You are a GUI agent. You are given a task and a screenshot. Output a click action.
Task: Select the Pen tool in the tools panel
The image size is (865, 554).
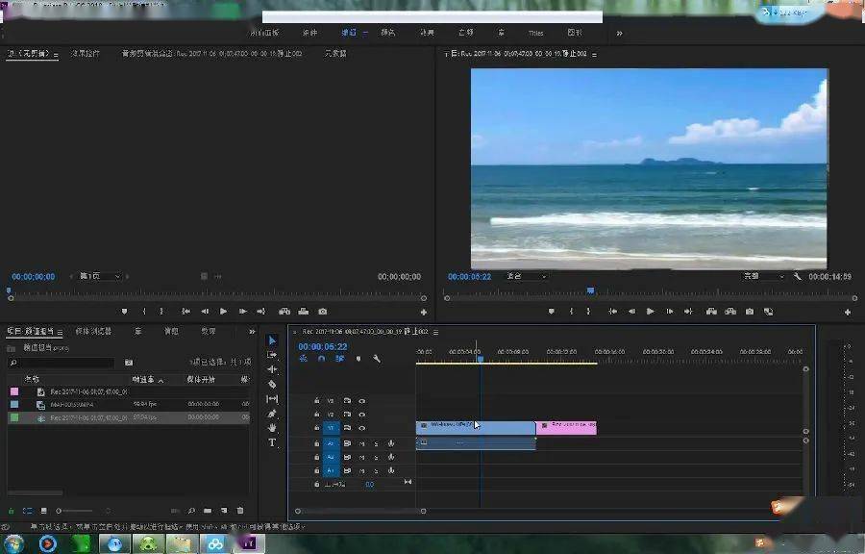coord(272,414)
